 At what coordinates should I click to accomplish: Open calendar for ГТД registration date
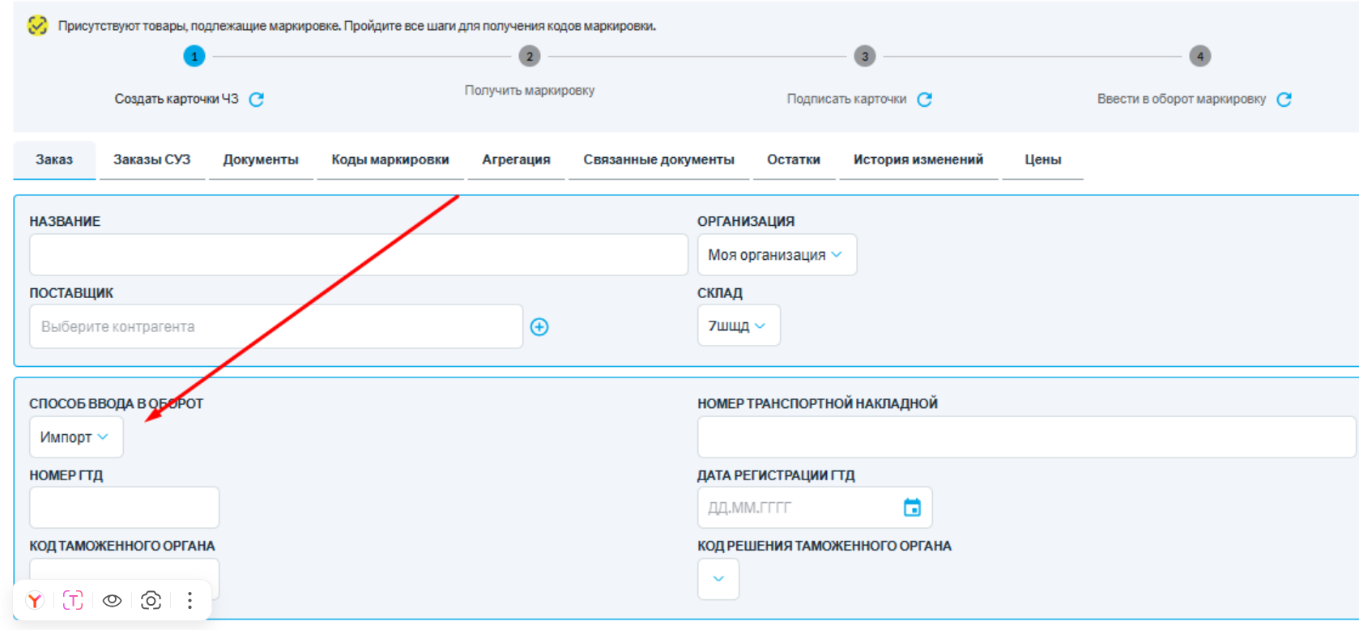pos(912,508)
